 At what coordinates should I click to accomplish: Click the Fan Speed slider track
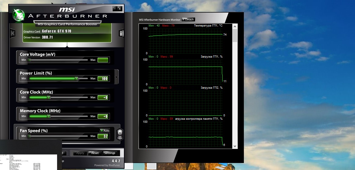point(58,136)
